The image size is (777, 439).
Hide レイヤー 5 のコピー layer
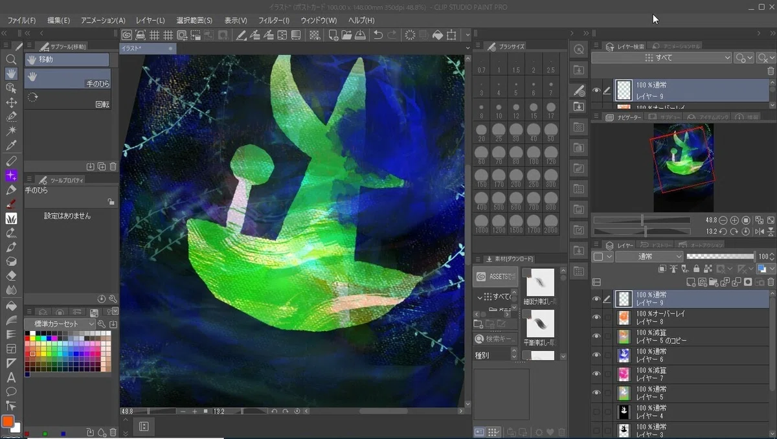point(596,336)
